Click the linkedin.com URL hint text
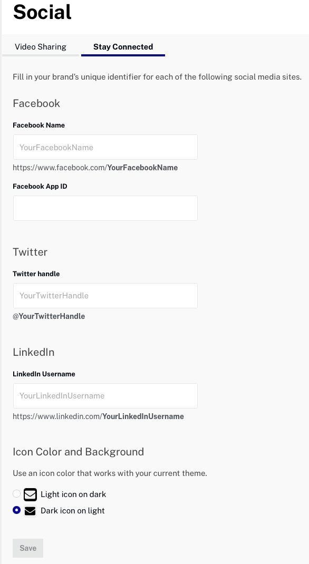The width and height of the screenshot is (309, 564). click(98, 416)
